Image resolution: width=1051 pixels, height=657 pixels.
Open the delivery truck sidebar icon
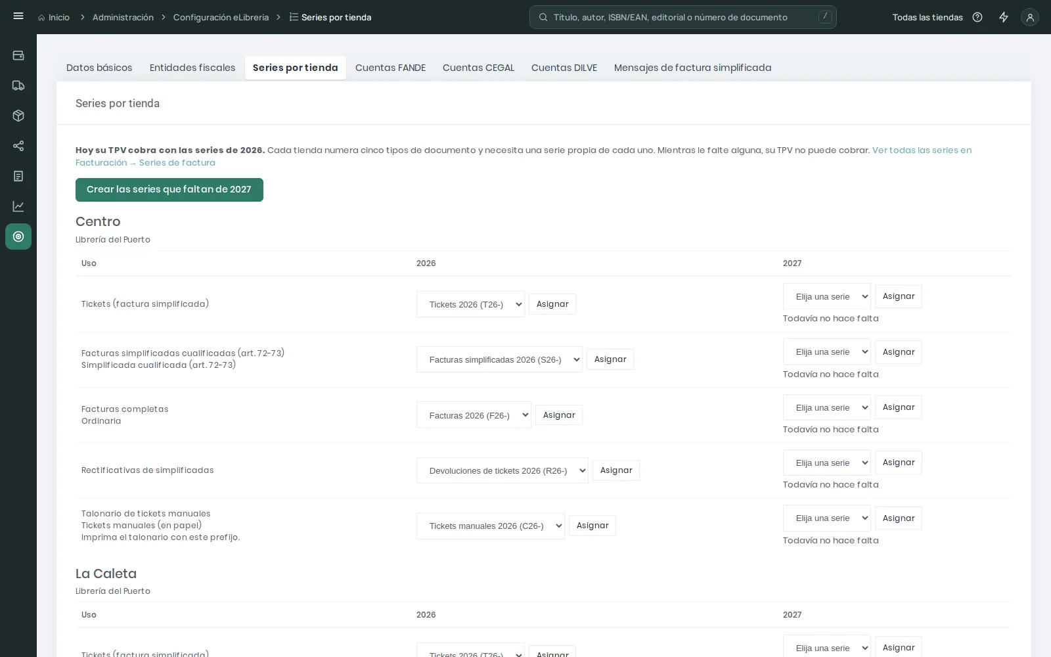(18, 85)
